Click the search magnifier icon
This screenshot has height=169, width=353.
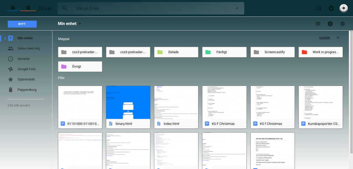65,8
